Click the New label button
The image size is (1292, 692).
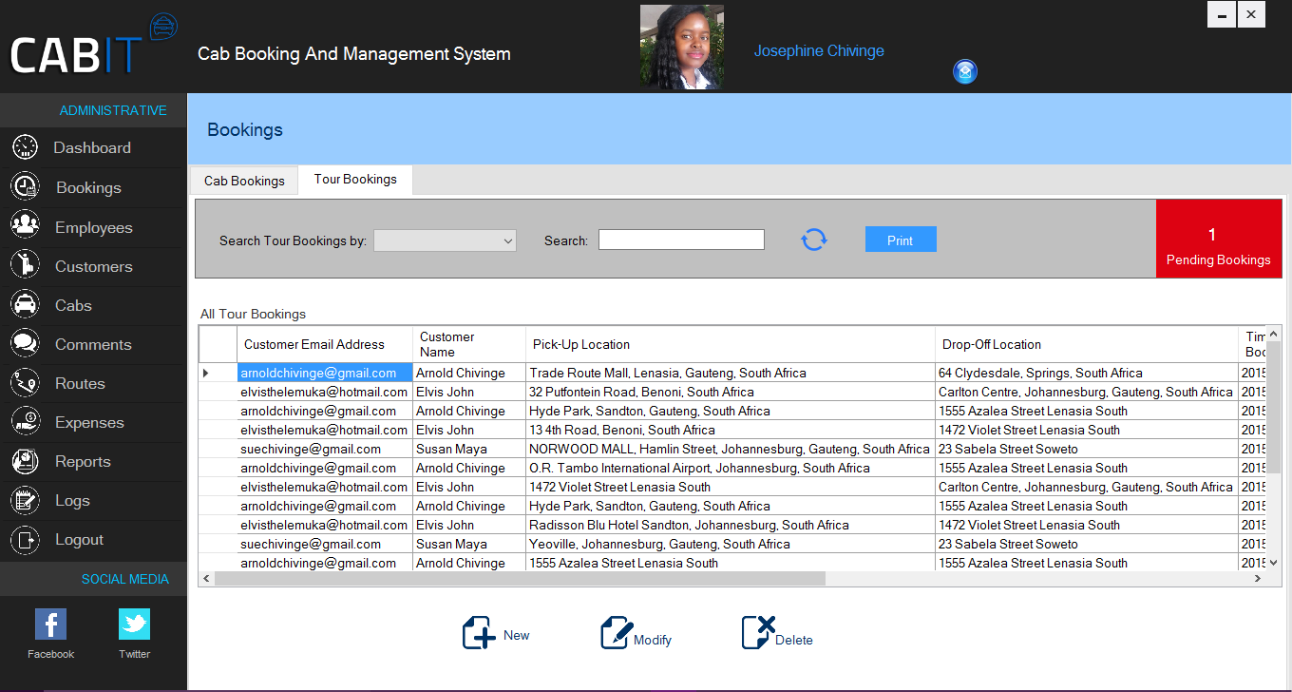517,635
